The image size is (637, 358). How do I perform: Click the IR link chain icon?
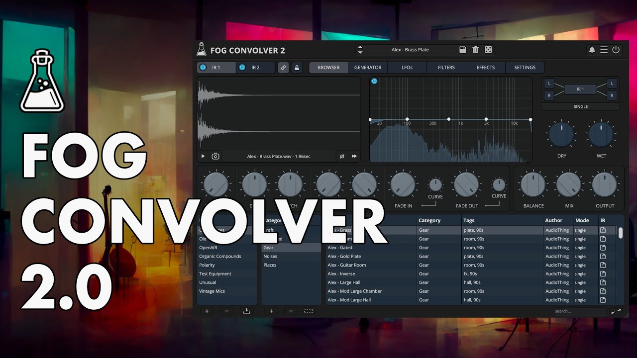click(x=283, y=68)
